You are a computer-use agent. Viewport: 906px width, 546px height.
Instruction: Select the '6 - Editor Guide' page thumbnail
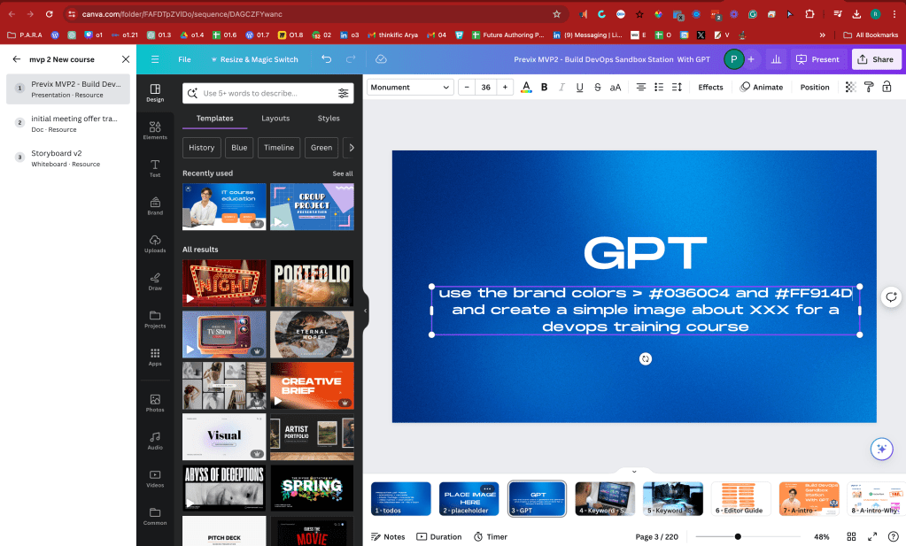coord(740,499)
